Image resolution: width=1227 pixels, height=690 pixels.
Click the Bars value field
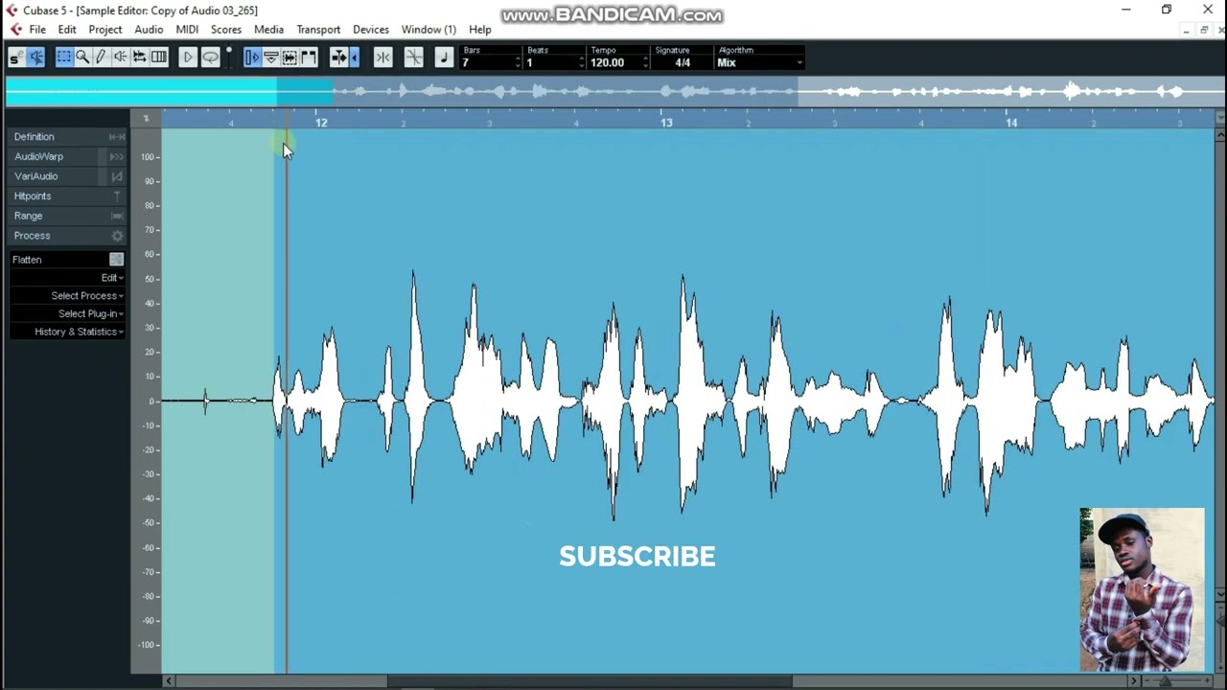pos(486,62)
